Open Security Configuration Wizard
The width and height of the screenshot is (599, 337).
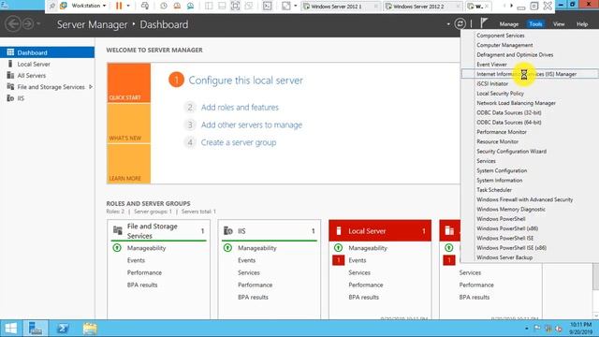(x=511, y=152)
